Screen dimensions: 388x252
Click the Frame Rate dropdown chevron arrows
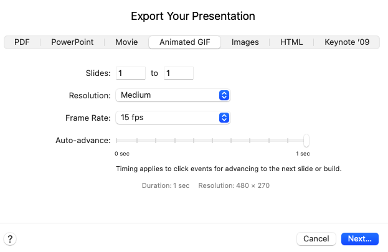click(224, 118)
